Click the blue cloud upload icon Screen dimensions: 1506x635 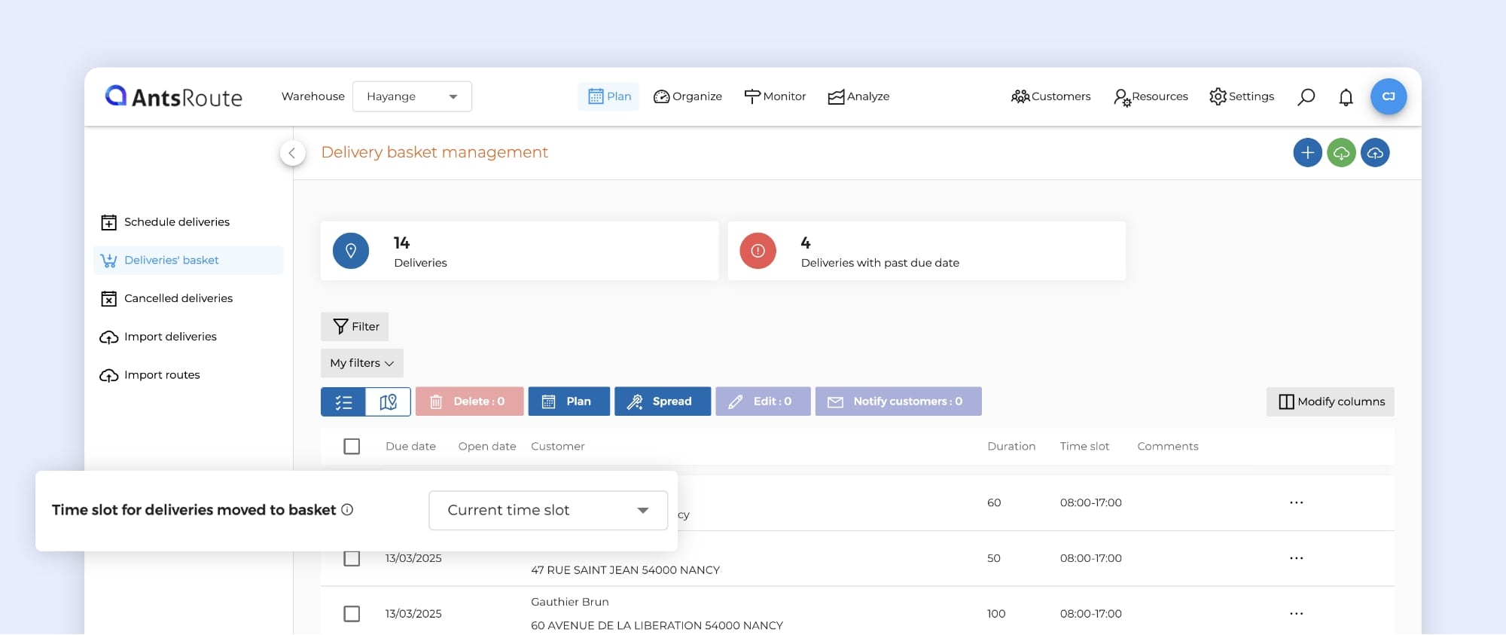coord(1375,153)
